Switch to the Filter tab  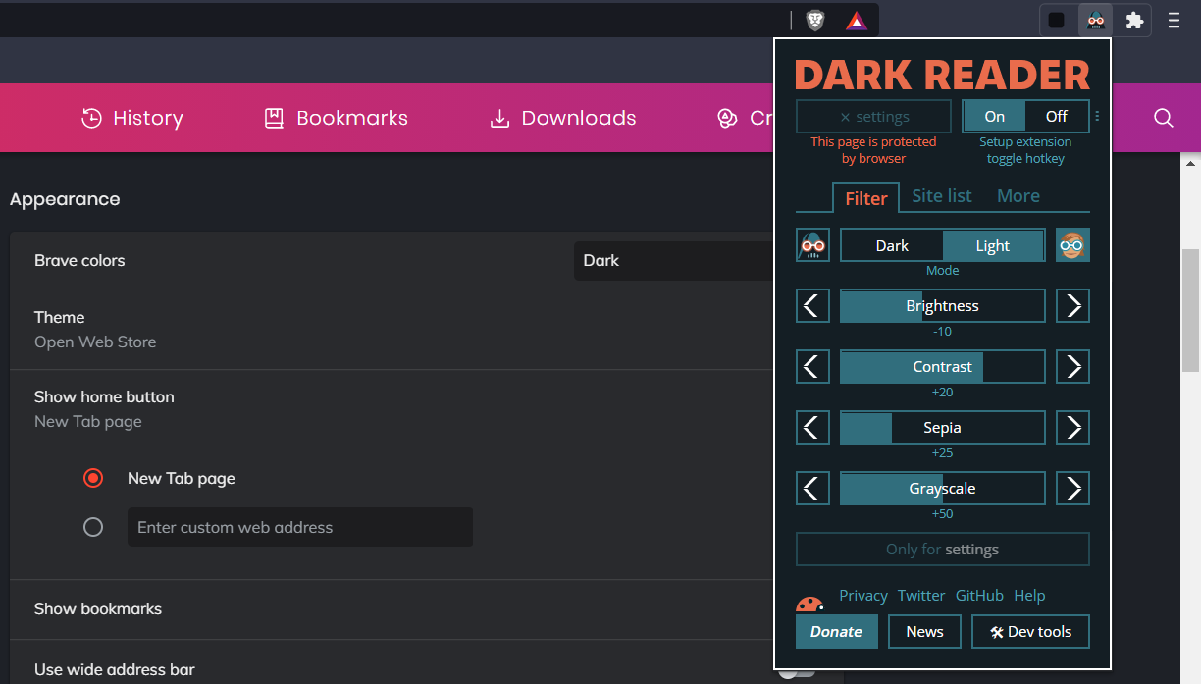866,198
